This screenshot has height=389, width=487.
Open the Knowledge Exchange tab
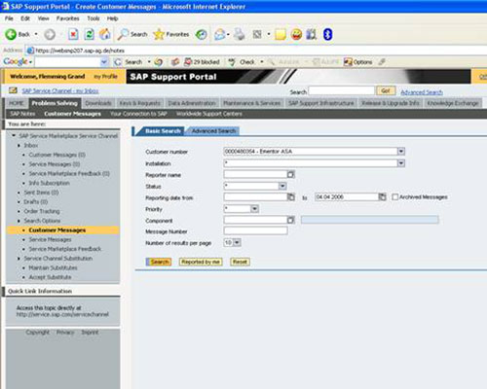(453, 103)
